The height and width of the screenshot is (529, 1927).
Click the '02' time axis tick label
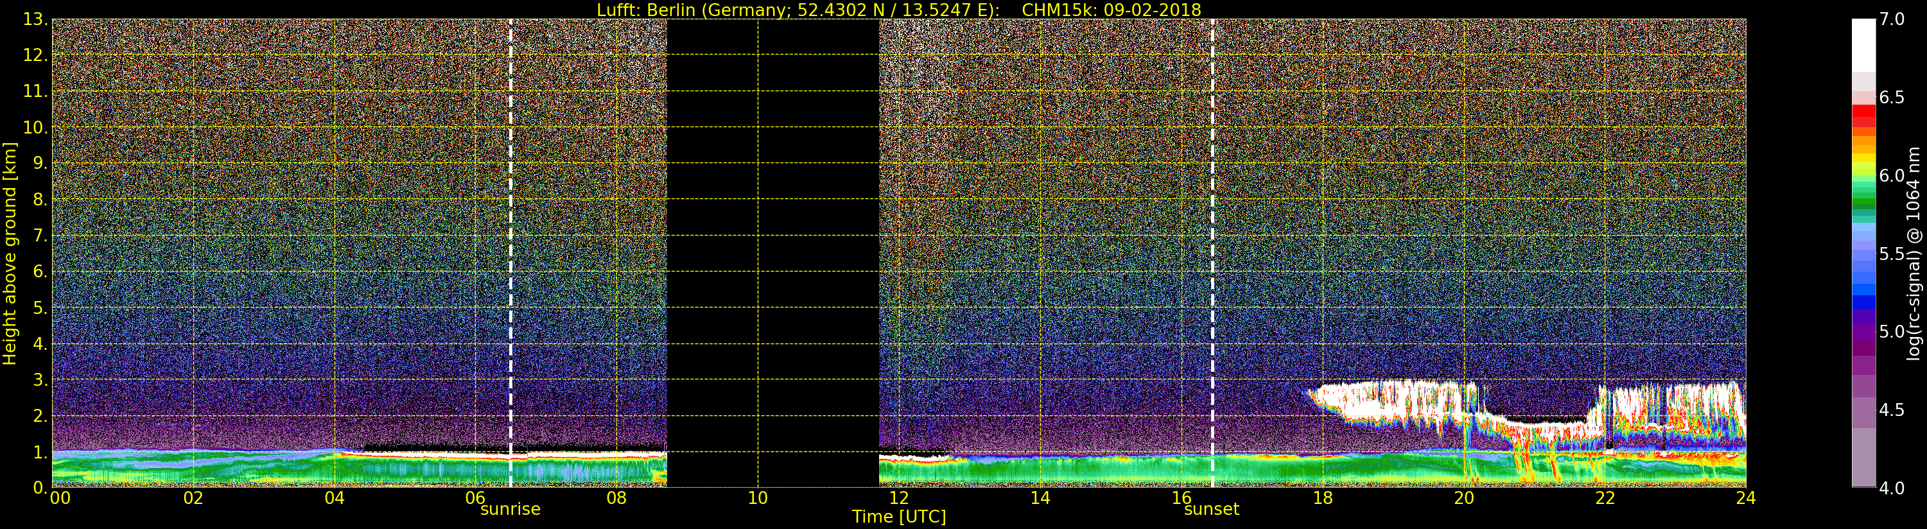(193, 498)
